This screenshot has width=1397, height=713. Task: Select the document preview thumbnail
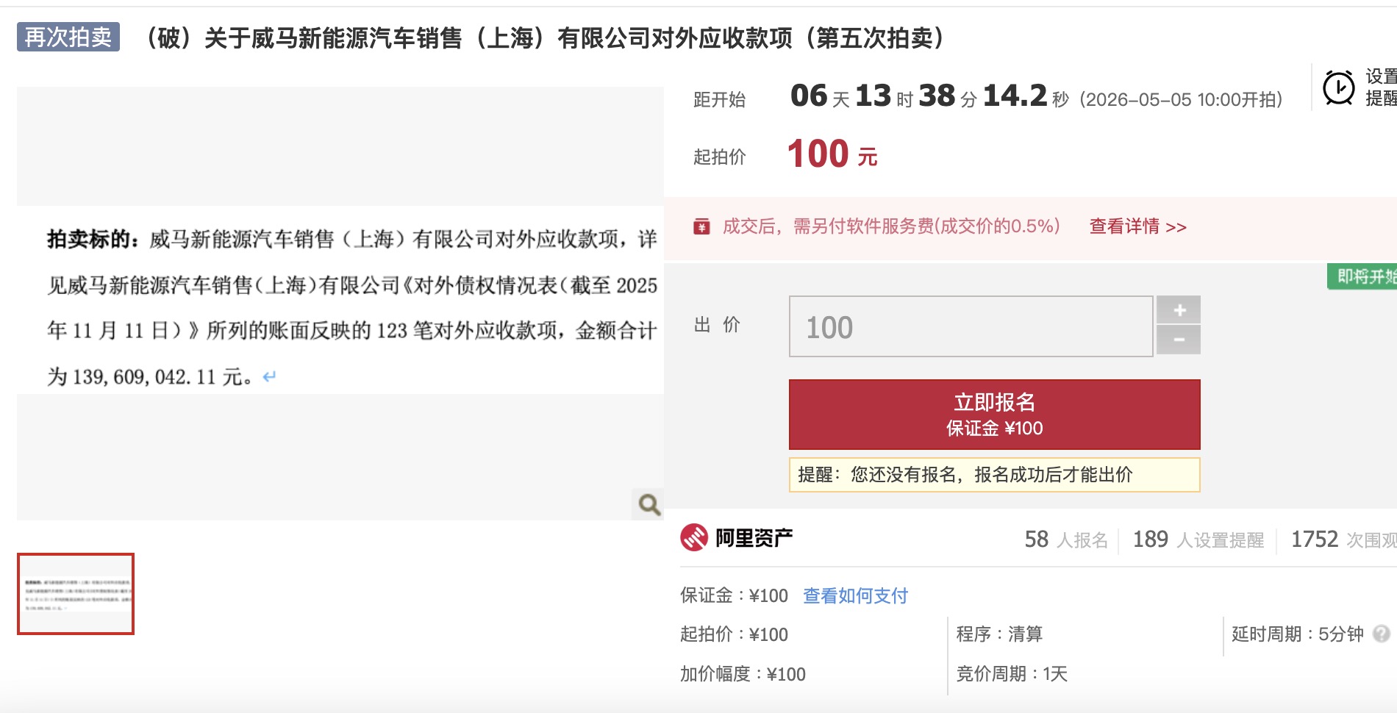point(77,594)
